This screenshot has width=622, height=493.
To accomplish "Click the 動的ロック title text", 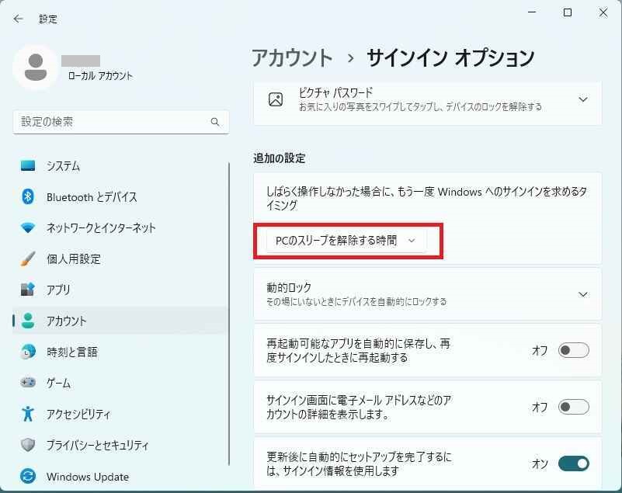I will 289,287.
